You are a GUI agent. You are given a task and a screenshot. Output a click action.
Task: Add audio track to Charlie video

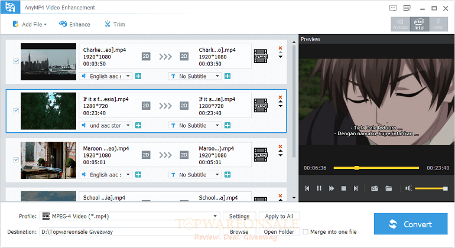coord(138,76)
